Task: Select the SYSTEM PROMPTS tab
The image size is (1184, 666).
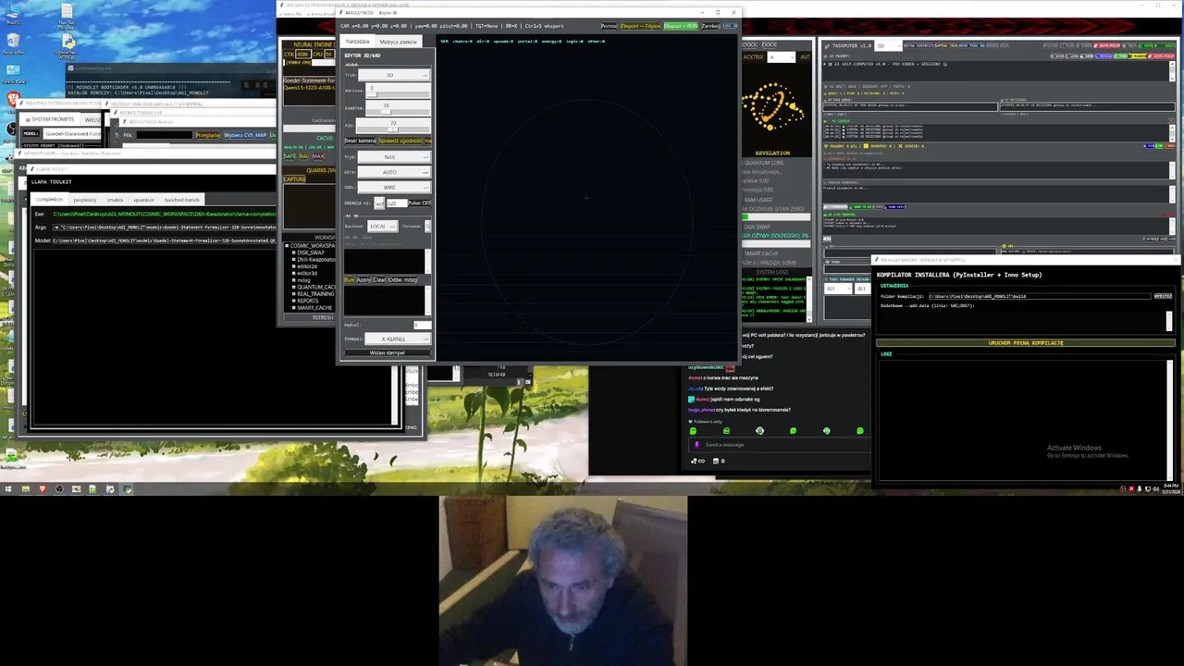Action: tap(50, 119)
